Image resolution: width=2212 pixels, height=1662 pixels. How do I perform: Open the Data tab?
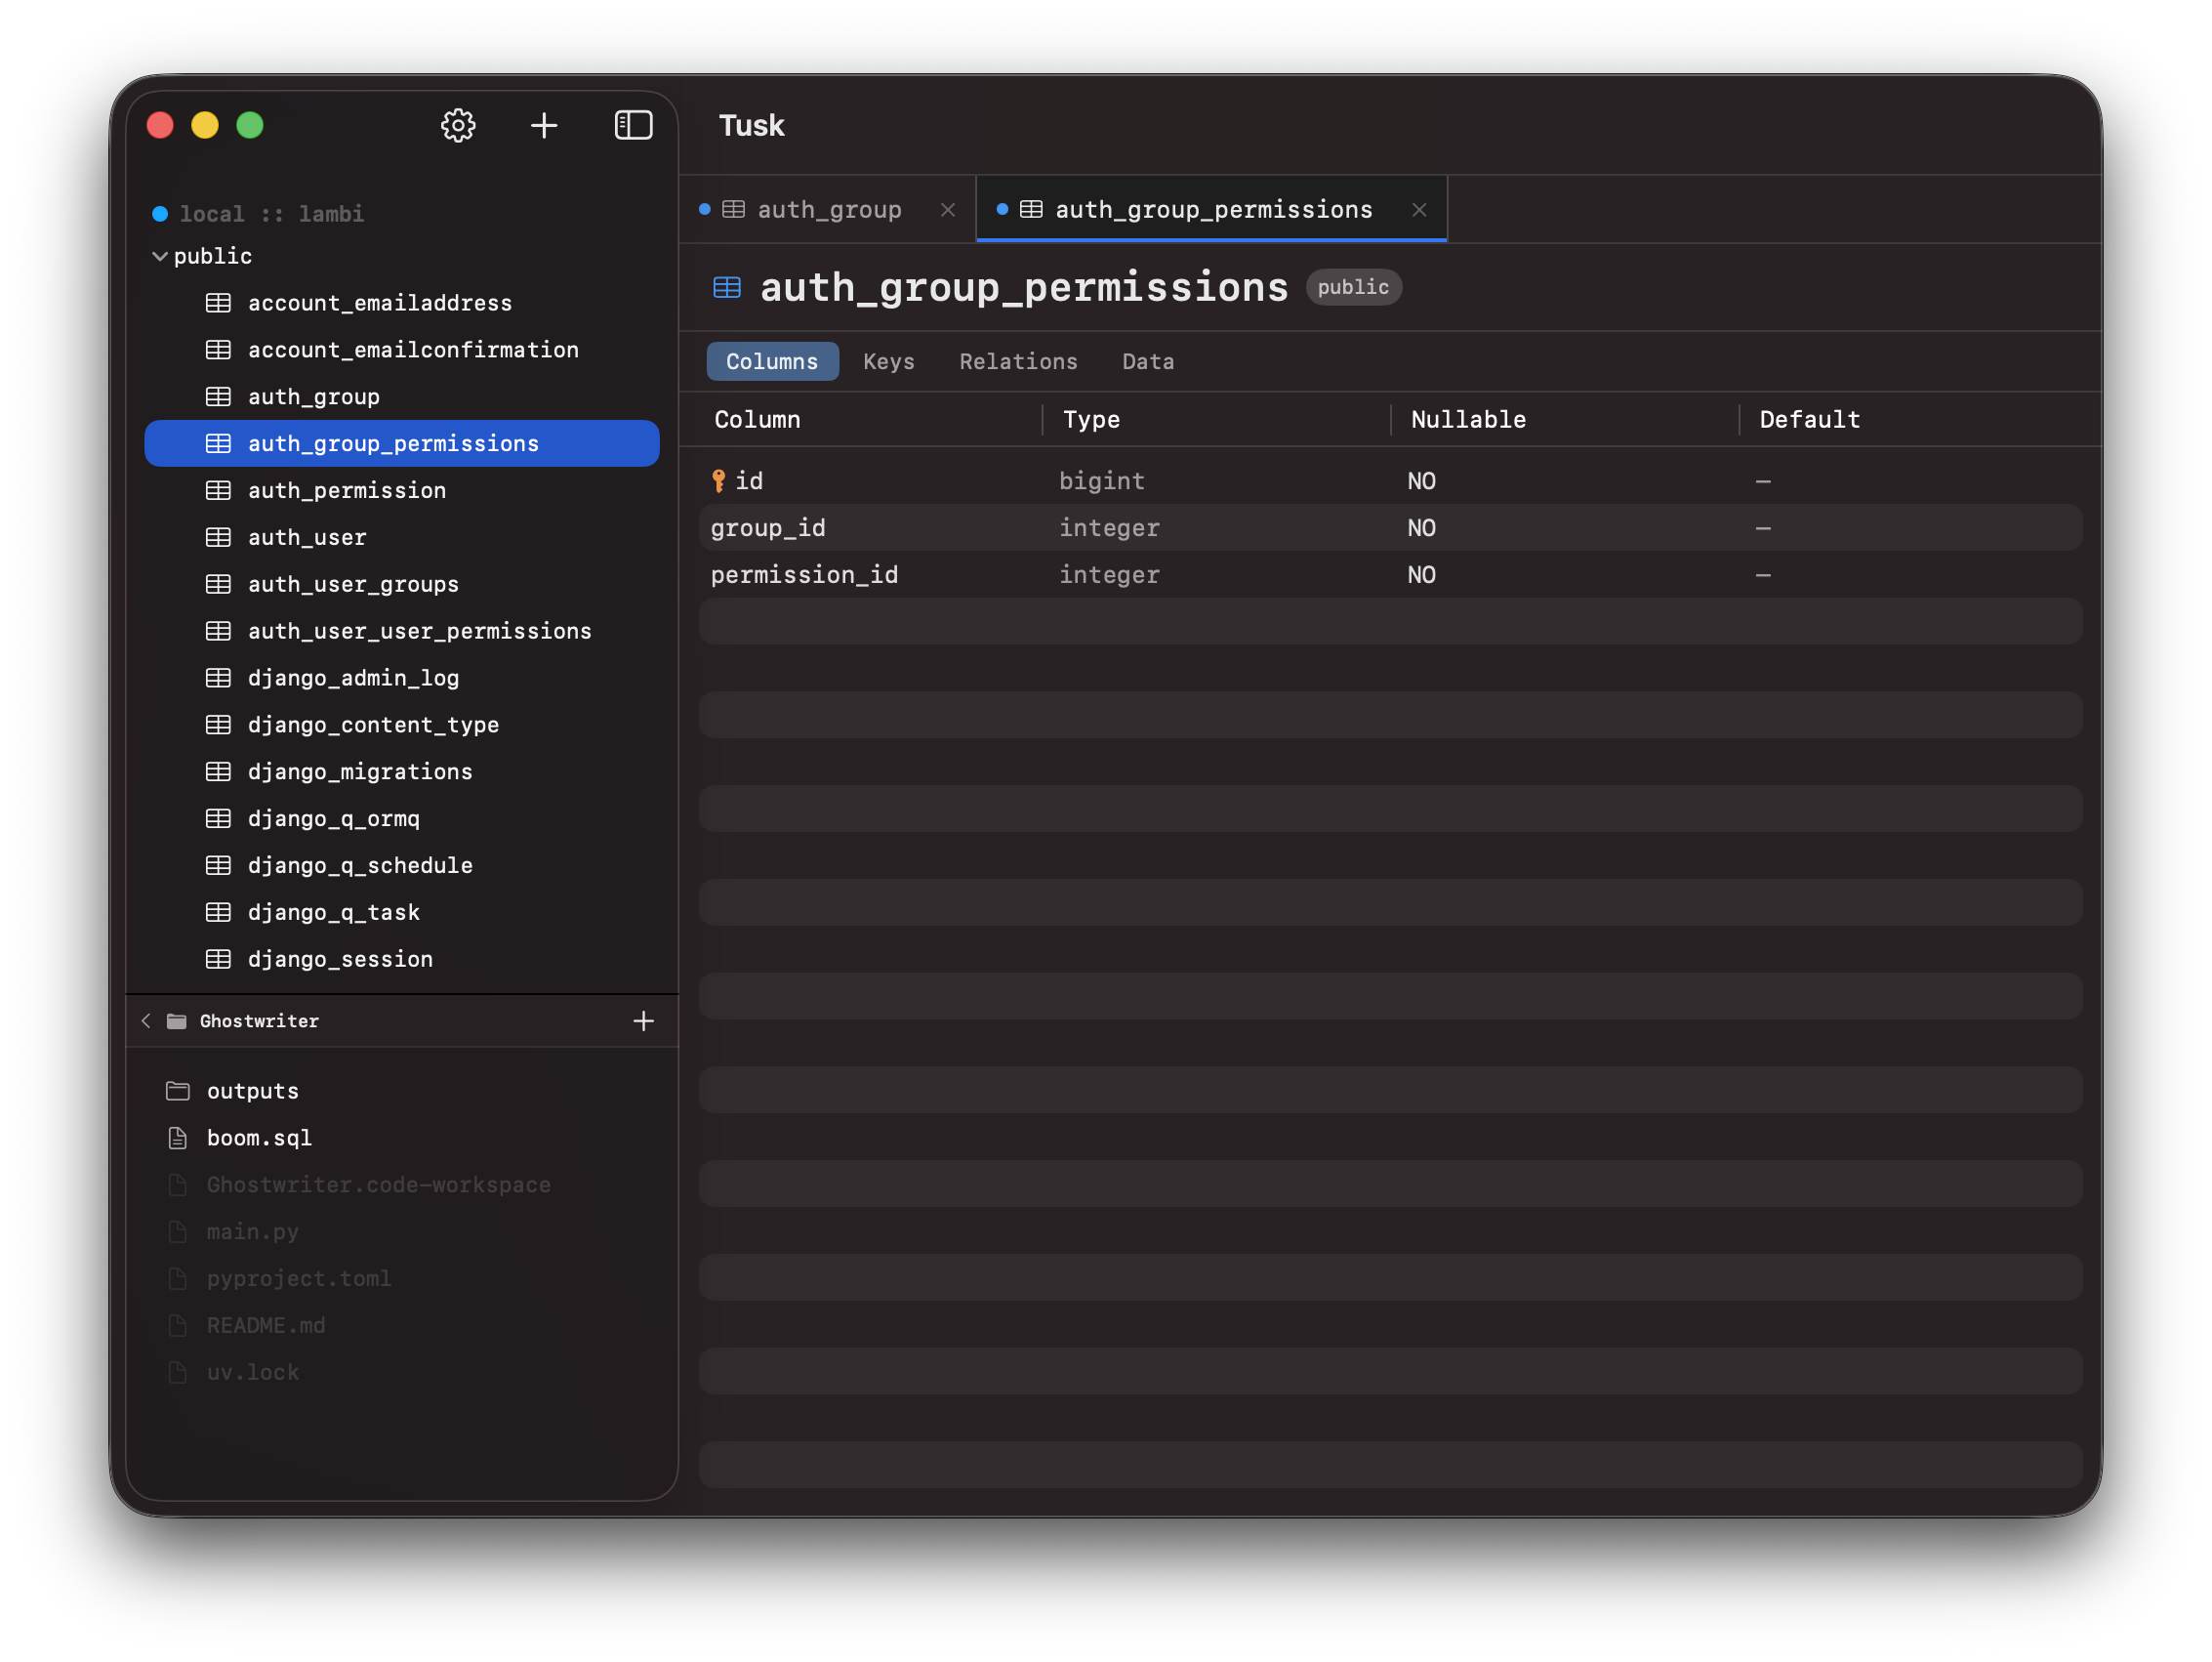(x=1147, y=361)
